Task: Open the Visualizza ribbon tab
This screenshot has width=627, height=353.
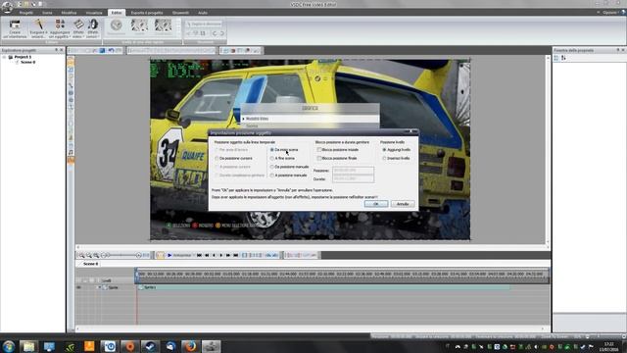Action: pyautogui.click(x=94, y=13)
